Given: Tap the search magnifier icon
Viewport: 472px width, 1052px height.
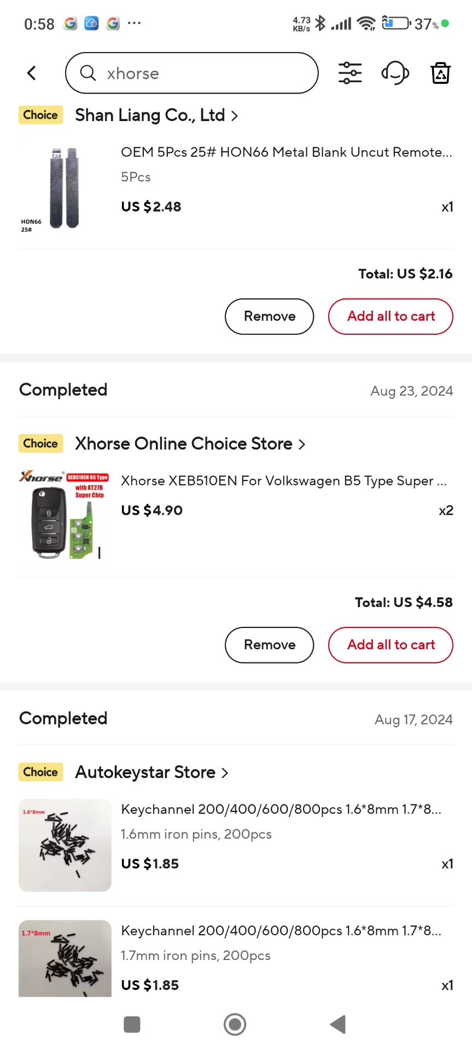Looking at the screenshot, I should coord(88,73).
